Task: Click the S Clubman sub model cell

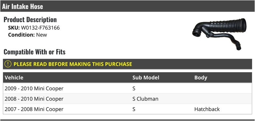Action: point(145,99)
